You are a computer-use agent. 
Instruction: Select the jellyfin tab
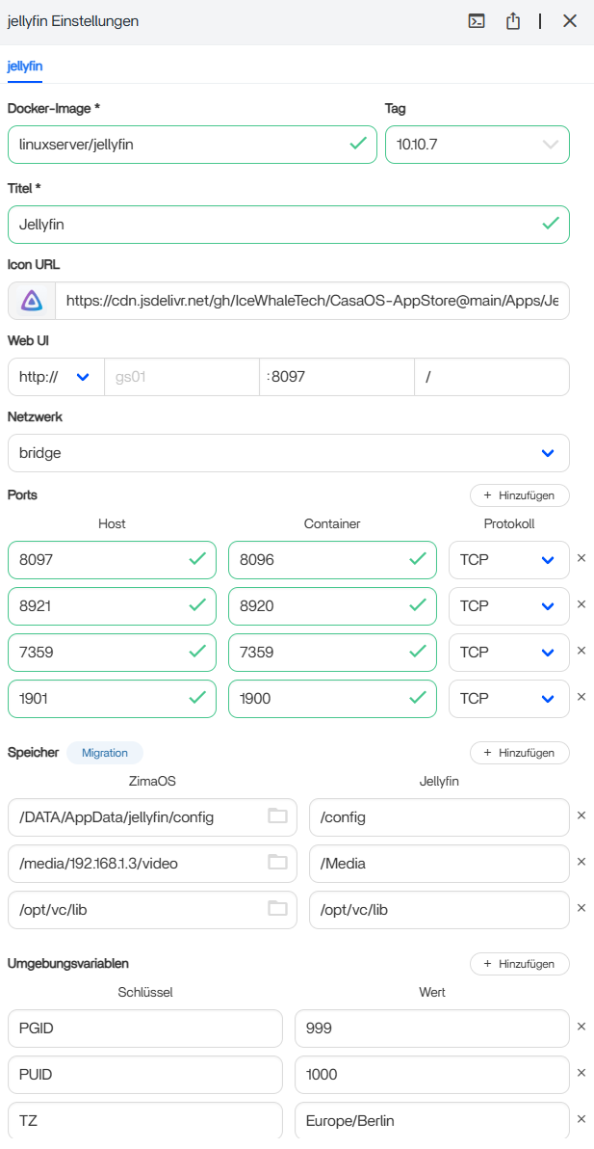25,67
